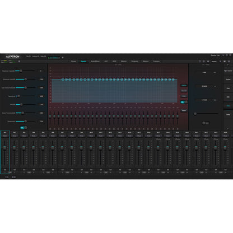Mute channel IN5

coord(43,136)
